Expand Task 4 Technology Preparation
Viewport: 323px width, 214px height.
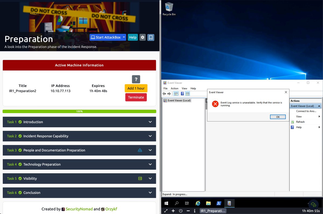pyautogui.click(x=79, y=164)
